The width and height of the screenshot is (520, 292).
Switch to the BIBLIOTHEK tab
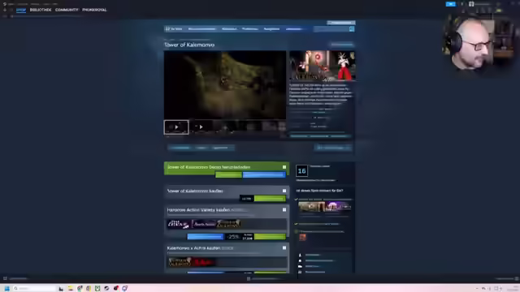click(x=41, y=10)
